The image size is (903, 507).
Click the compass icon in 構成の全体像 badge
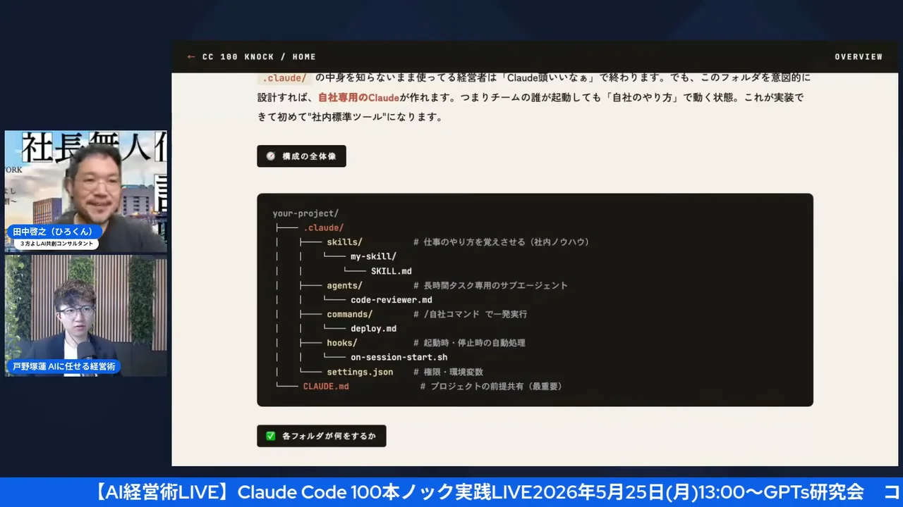[x=270, y=156]
